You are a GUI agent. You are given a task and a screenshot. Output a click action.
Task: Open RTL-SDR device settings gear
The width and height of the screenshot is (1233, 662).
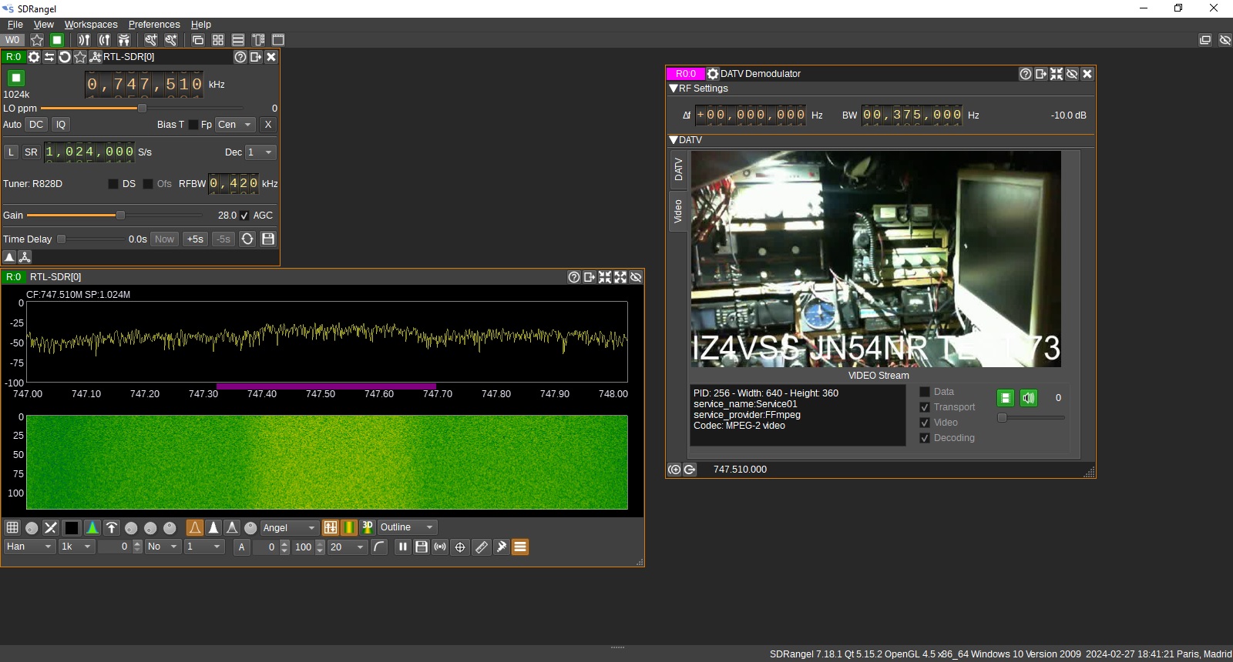pos(34,57)
